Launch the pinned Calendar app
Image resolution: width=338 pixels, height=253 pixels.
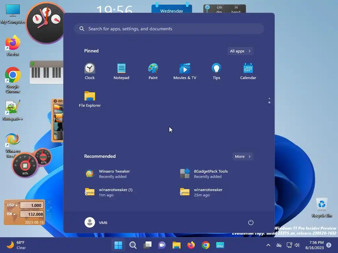coord(248,71)
